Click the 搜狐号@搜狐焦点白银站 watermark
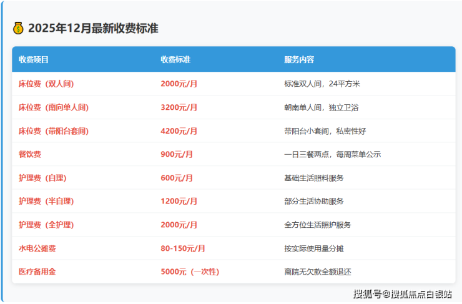The height and width of the screenshot is (304, 462). [402, 293]
